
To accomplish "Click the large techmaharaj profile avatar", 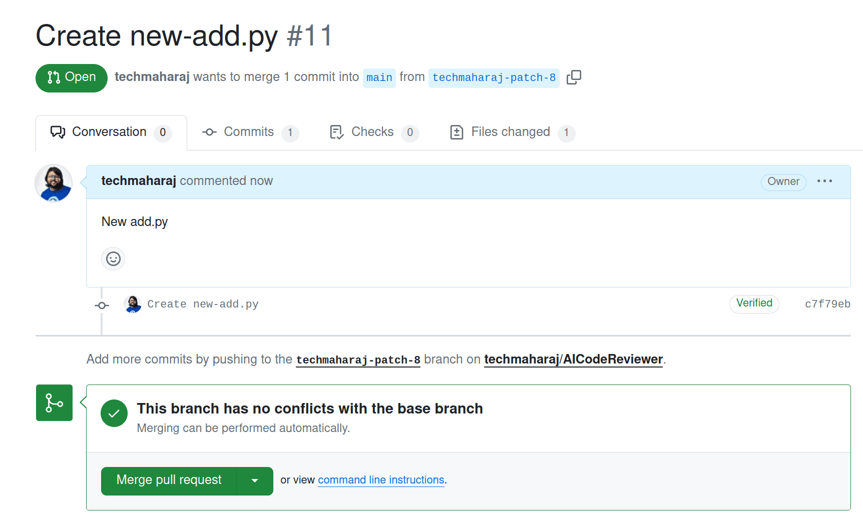I will [x=54, y=183].
